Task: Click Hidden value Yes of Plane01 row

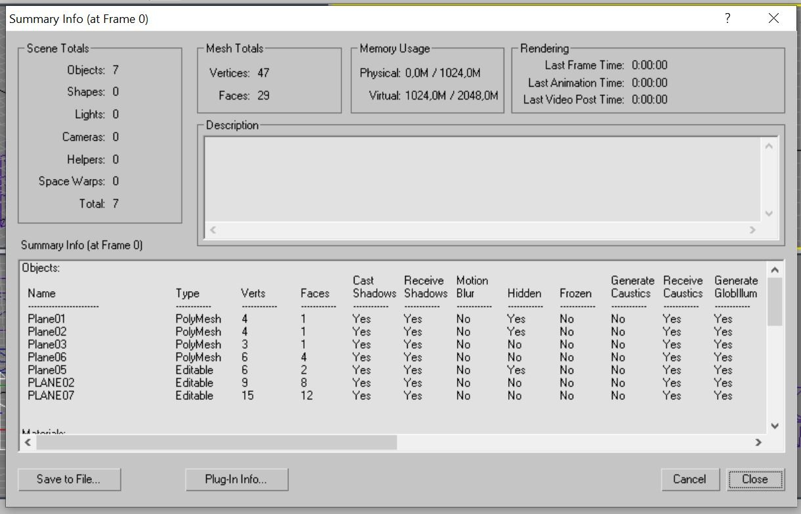Action: click(516, 319)
